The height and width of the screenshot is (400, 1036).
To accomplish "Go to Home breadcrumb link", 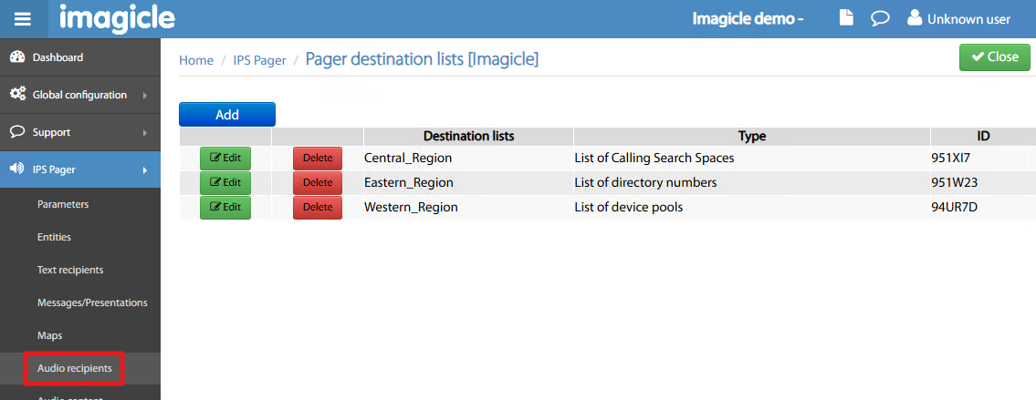I will [196, 60].
